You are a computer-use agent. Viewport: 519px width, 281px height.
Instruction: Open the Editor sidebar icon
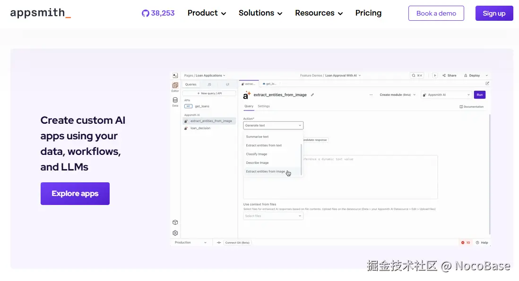(x=175, y=87)
